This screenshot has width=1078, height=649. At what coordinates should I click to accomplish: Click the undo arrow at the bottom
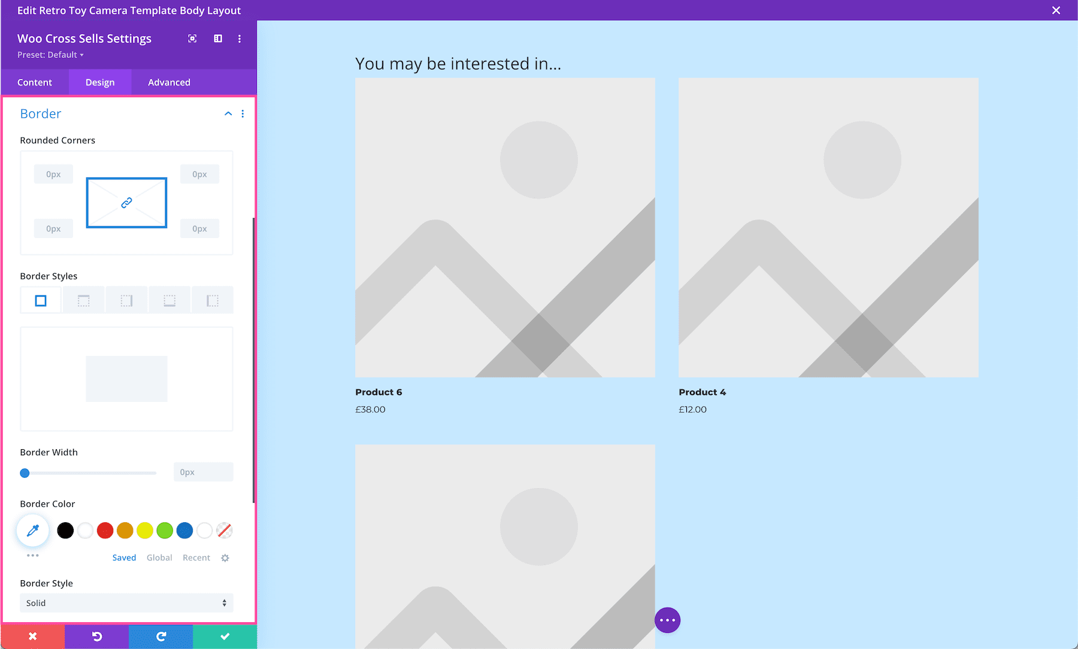pos(96,636)
